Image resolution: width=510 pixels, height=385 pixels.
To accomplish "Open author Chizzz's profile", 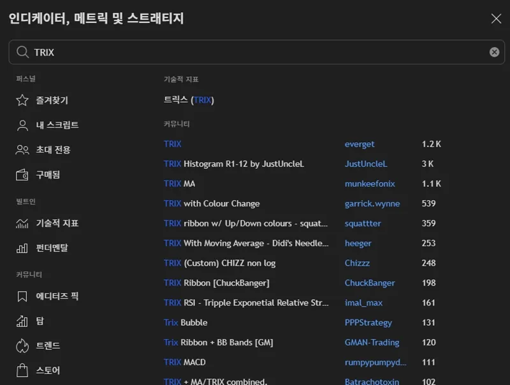I will [x=357, y=263].
